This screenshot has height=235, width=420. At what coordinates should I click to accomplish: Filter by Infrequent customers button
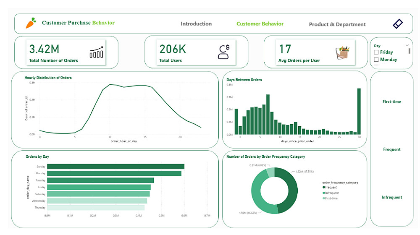[x=391, y=197]
